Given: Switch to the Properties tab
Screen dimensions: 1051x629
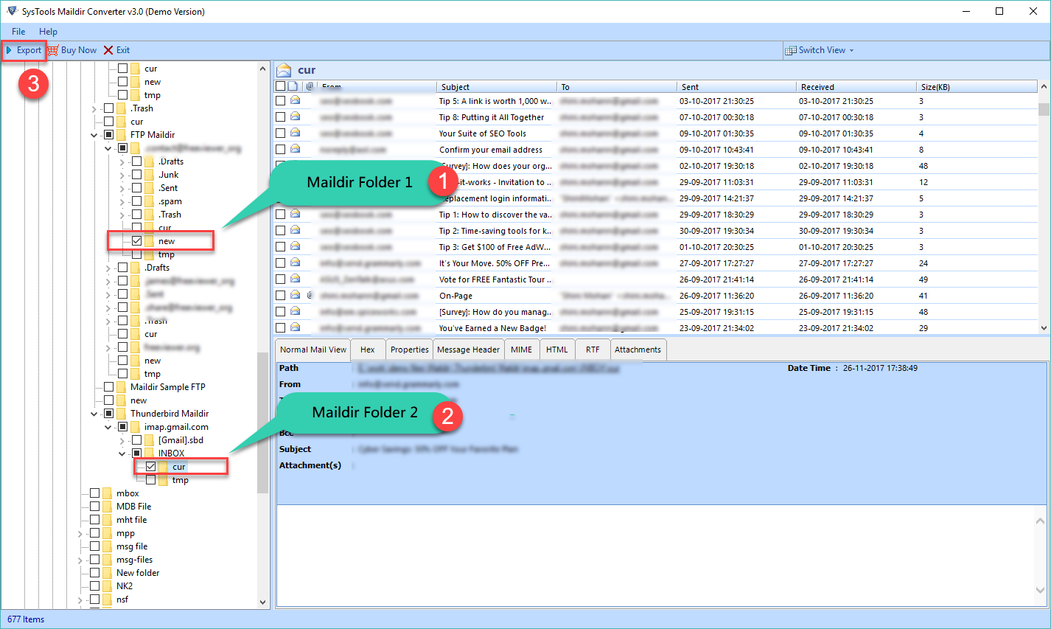Looking at the screenshot, I should click(409, 350).
